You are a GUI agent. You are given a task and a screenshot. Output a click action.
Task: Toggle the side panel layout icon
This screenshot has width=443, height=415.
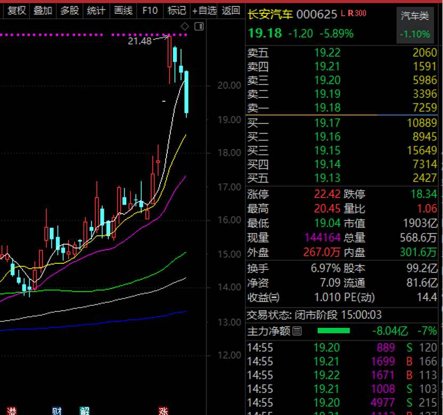[199, 27]
